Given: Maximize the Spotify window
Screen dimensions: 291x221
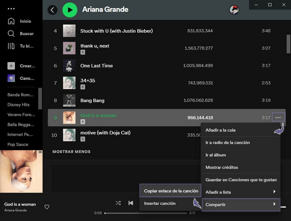Looking at the screenshot, I should (270, 5).
